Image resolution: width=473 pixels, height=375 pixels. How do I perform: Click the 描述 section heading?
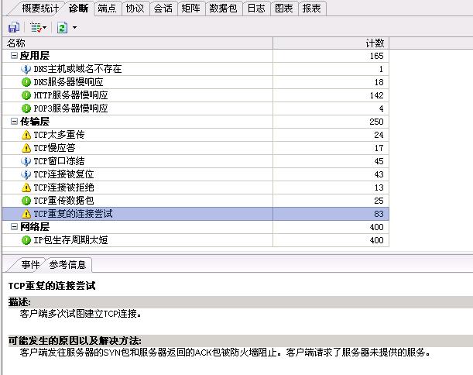[x=19, y=302]
